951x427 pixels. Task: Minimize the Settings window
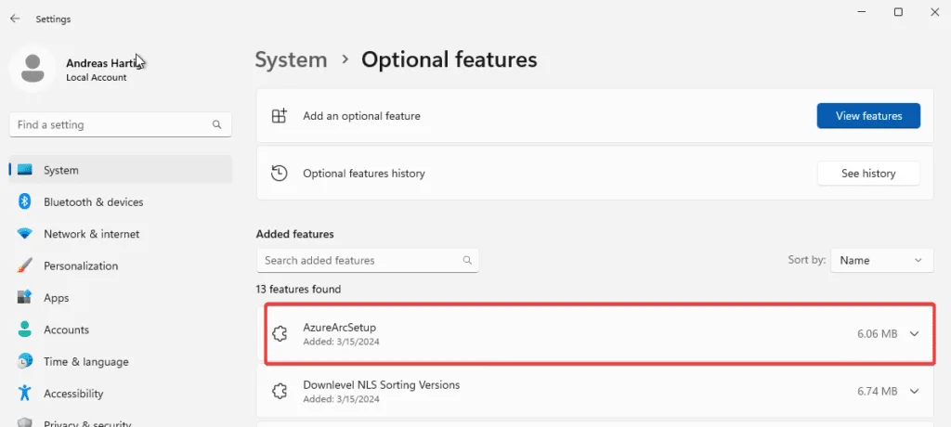coord(862,12)
